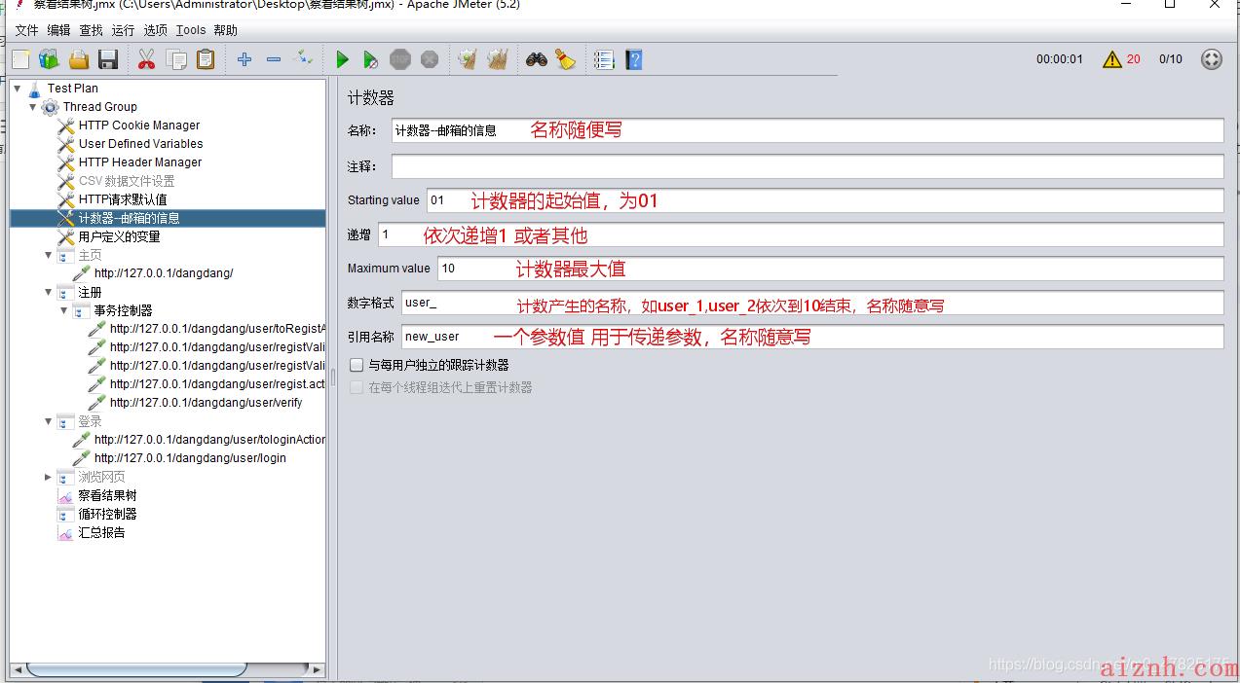1240x683 pixels.
Task: Expand all nodes with plus icon
Action: click(x=244, y=59)
